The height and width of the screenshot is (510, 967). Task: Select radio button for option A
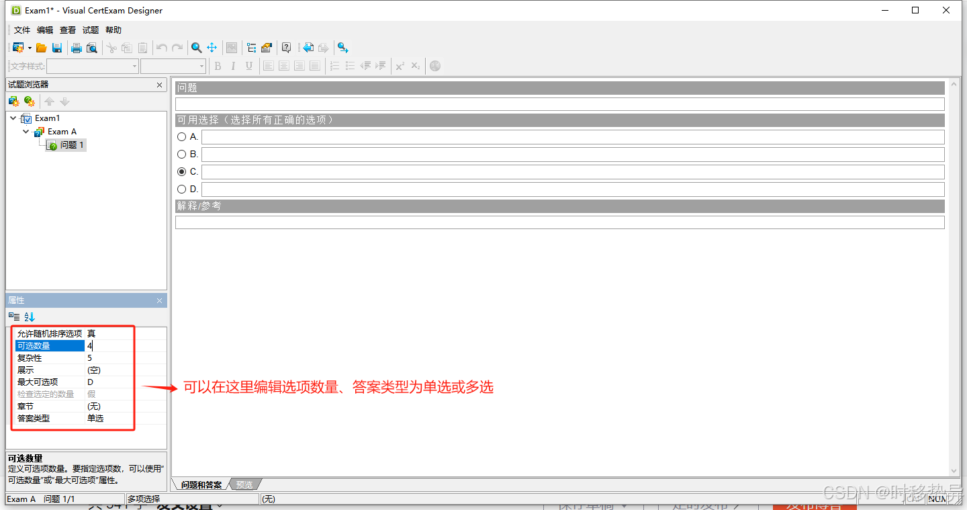click(x=181, y=136)
